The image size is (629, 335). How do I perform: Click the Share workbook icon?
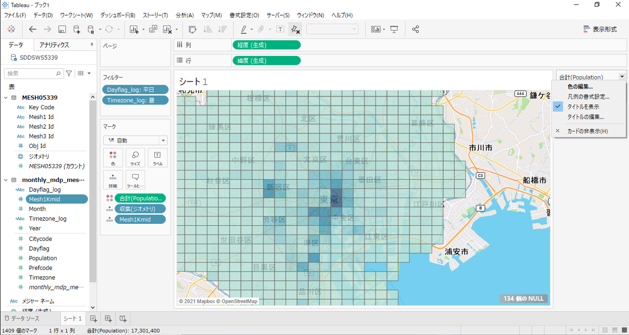point(416,29)
